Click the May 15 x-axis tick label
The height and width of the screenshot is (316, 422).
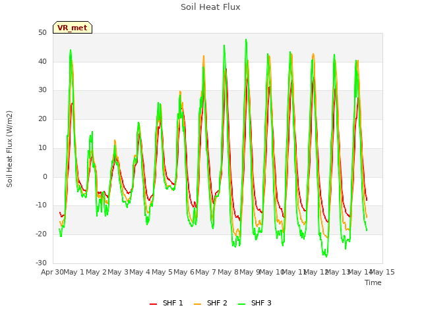tap(382, 272)
